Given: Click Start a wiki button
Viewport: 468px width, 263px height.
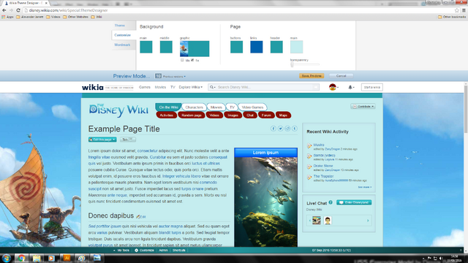Looking at the screenshot, I should click(x=372, y=87).
